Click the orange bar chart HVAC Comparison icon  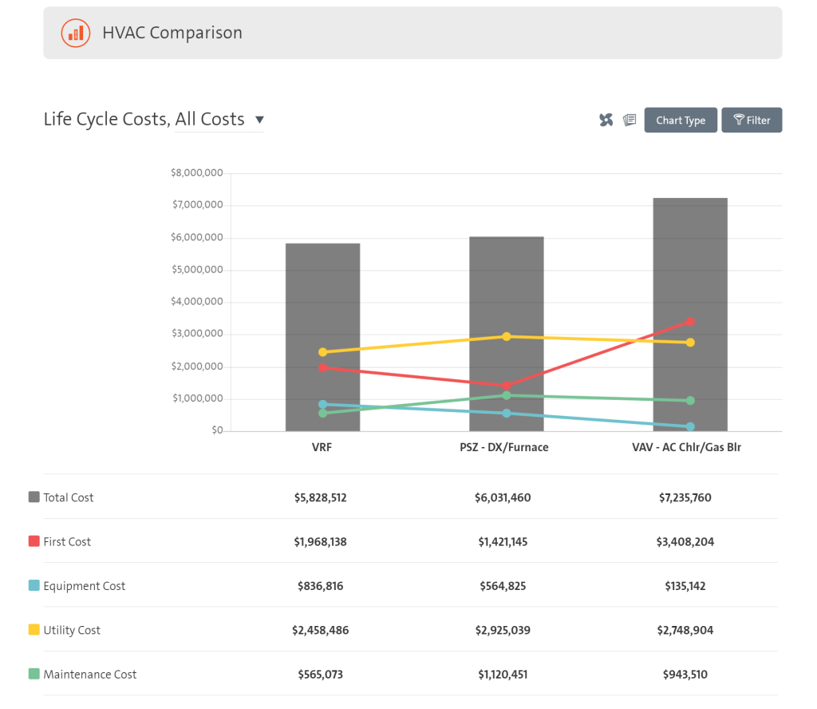[76, 33]
